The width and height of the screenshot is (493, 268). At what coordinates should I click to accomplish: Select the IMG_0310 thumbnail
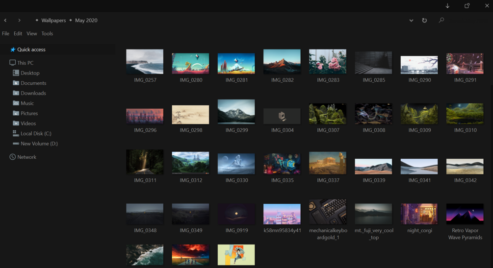(x=465, y=114)
